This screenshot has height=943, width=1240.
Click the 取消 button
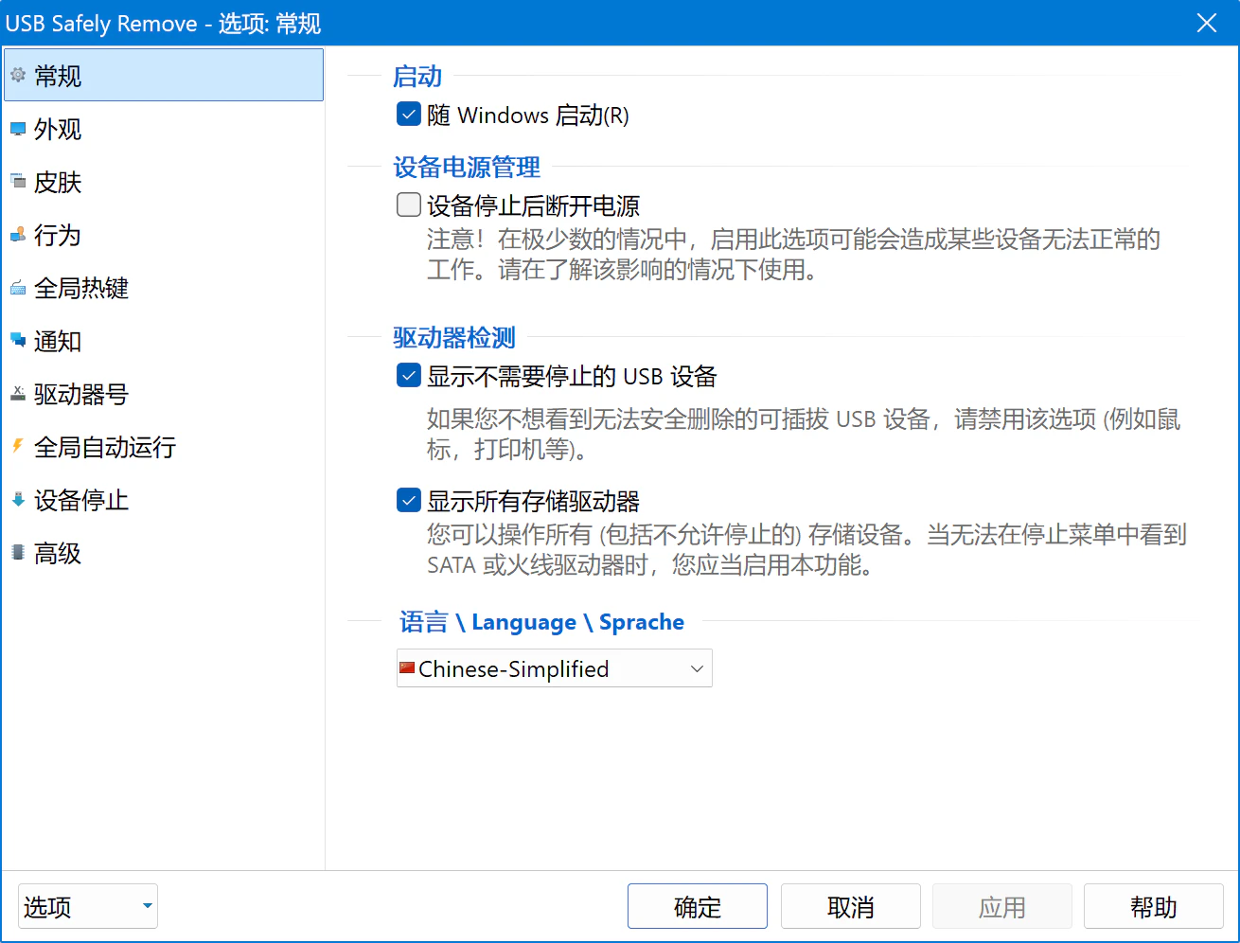pyautogui.click(x=851, y=907)
